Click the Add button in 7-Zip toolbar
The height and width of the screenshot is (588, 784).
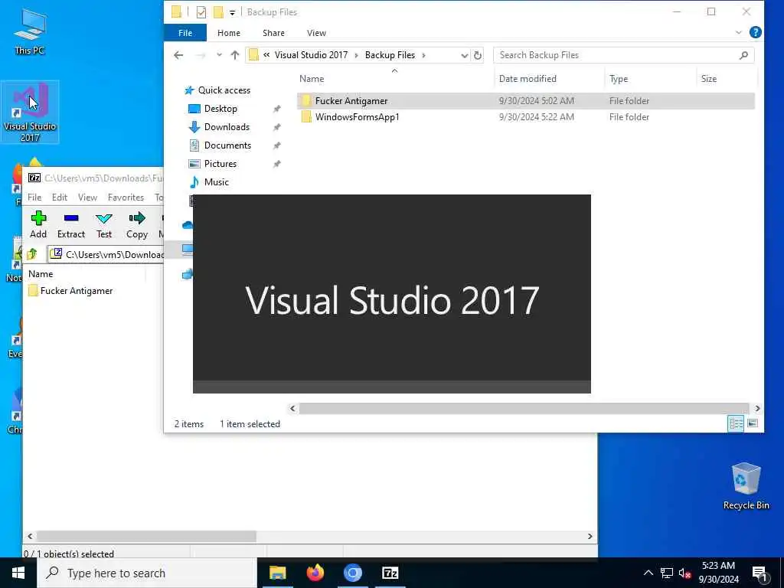[38, 224]
